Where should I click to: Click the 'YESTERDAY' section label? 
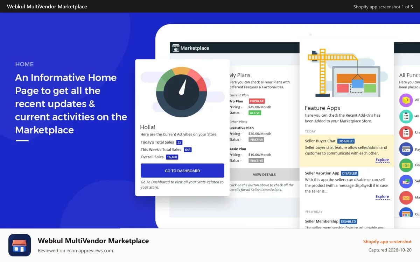[x=314, y=212]
